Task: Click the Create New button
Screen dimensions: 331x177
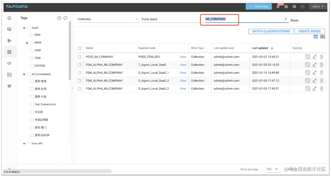Action: [x=259, y=6]
